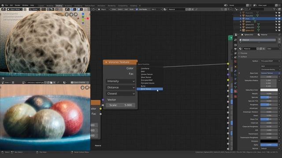The width and height of the screenshot is (282, 158).
Task: Open the Closest dropdown on Voronoi node
Action: click(x=120, y=93)
